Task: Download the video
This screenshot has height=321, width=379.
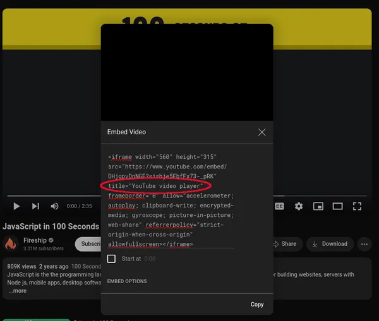Action: click(x=330, y=244)
